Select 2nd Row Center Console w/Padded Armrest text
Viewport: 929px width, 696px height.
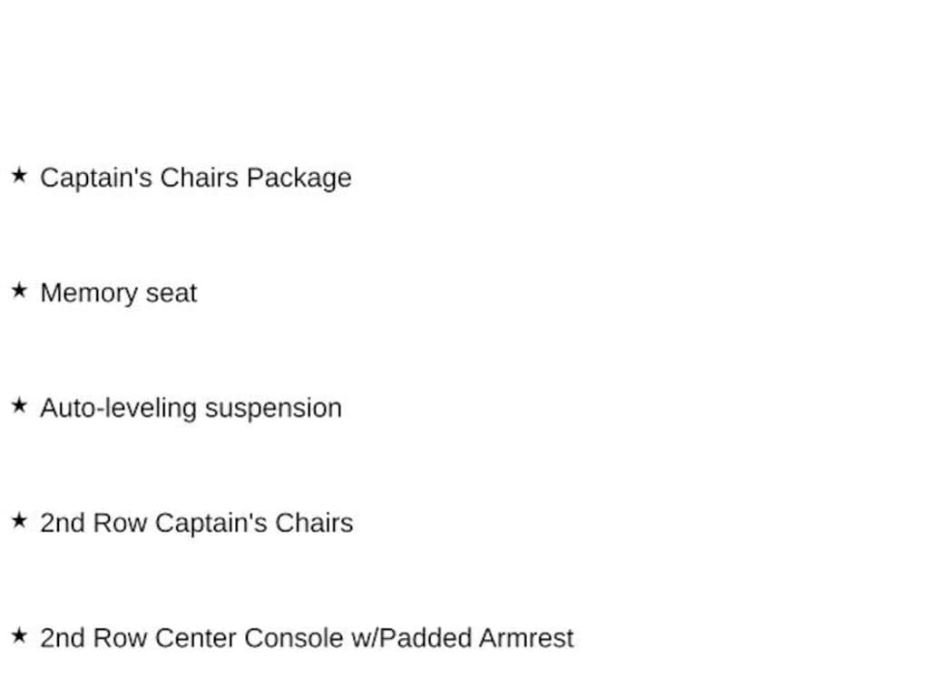pyautogui.click(x=307, y=639)
